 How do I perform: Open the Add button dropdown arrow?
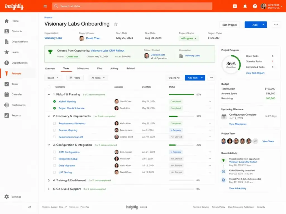pyautogui.click(x=263, y=25)
